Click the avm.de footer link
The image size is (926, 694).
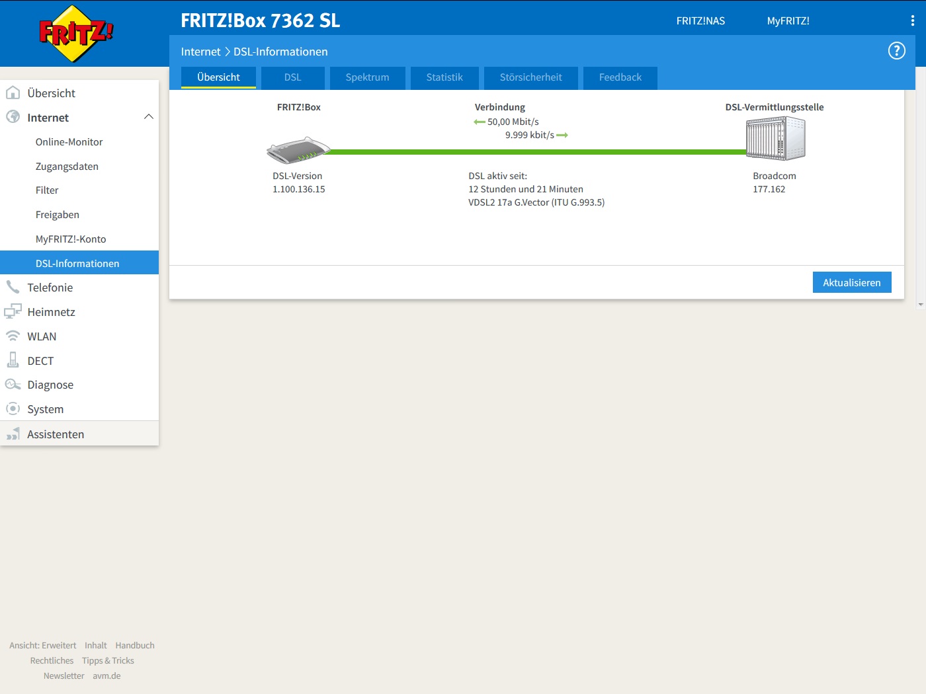point(106,675)
